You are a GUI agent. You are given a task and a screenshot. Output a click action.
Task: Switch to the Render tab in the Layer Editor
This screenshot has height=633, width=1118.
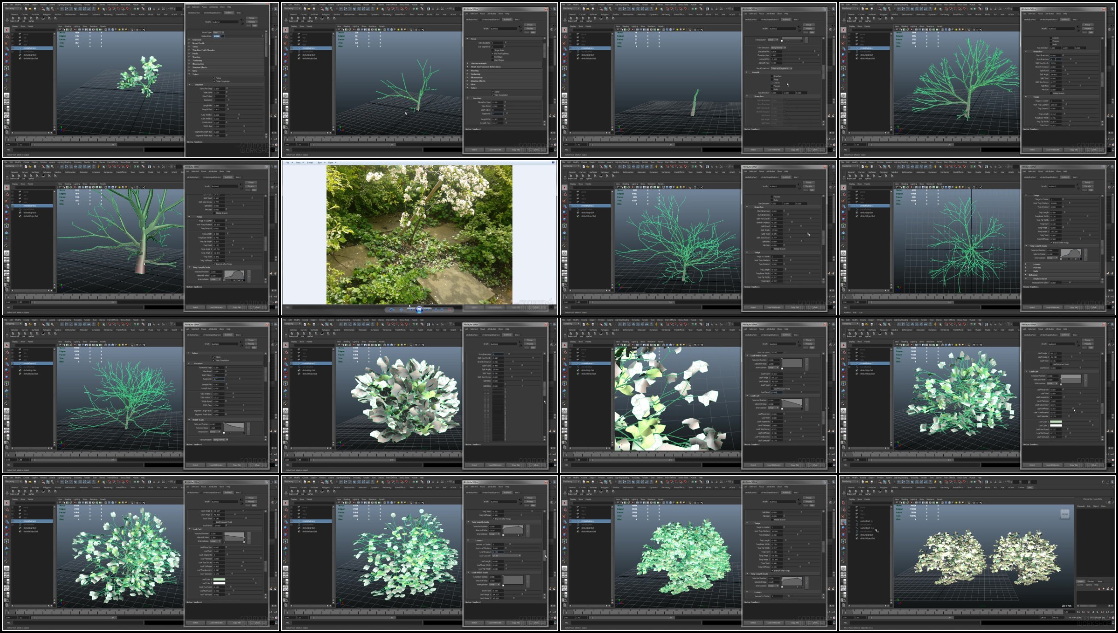1091,581
